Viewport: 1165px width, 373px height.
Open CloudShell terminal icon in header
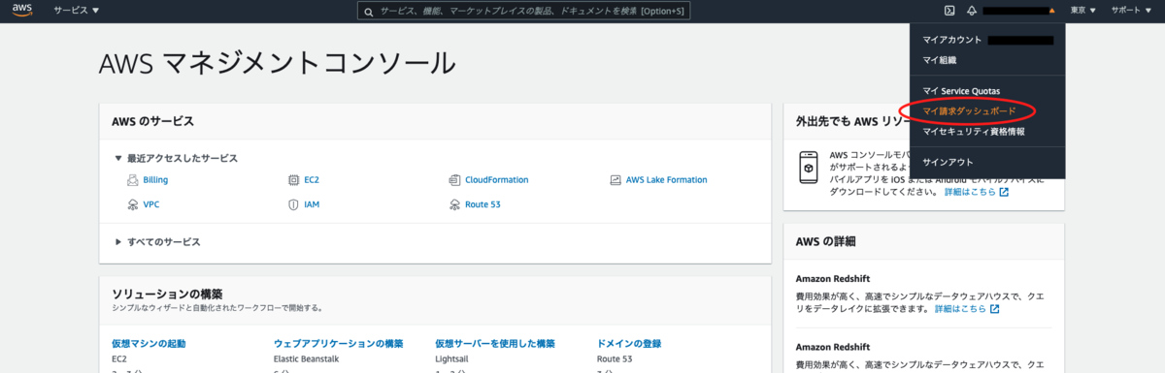click(x=949, y=10)
